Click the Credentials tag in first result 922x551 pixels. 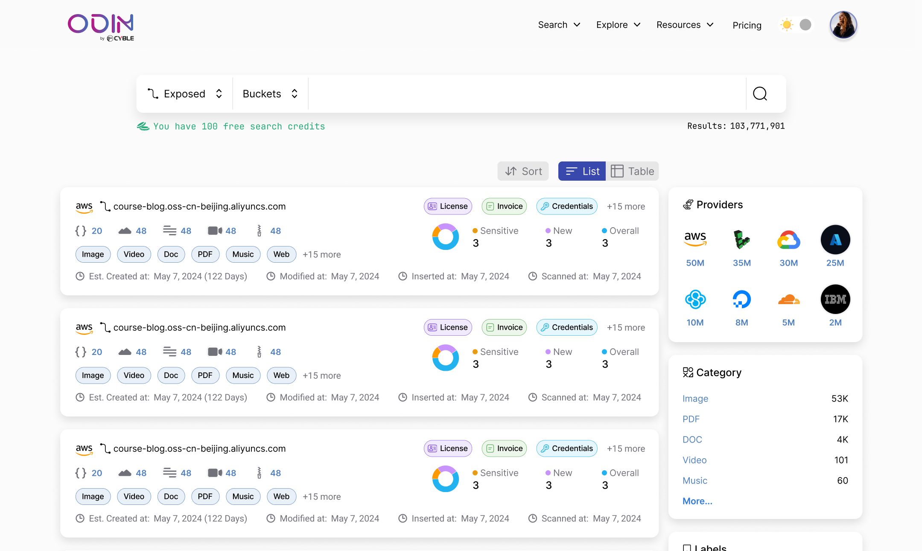point(566,206)
